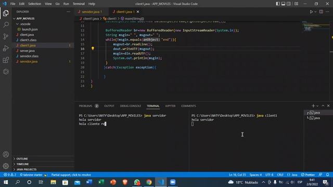Click Partial support, click to resolve
The height and width of the screenshot is (187, 333).
pyautogui.click(x=71, y=175)
